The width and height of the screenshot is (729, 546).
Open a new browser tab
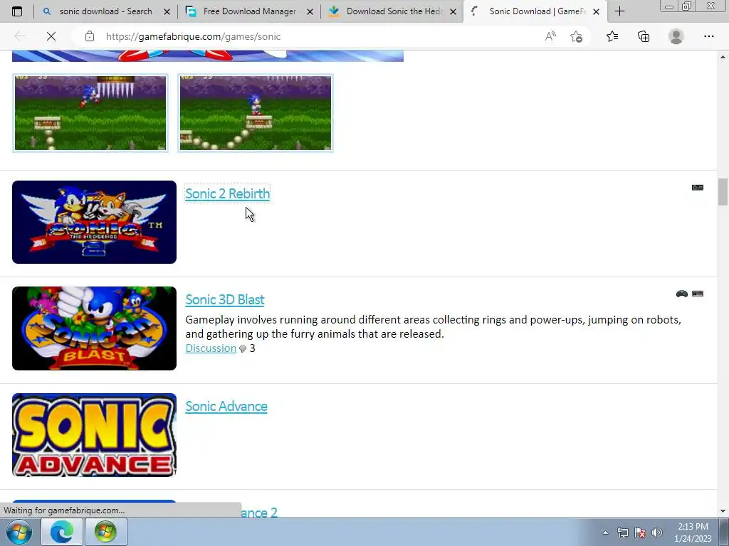[620, 11]
